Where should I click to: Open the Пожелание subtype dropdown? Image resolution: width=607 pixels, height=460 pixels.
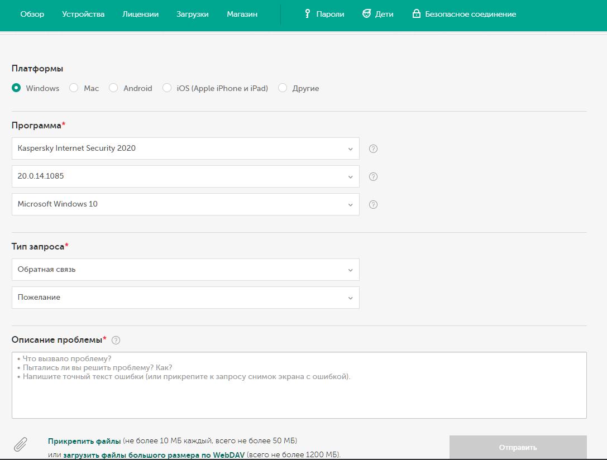[x=185, y=298]
